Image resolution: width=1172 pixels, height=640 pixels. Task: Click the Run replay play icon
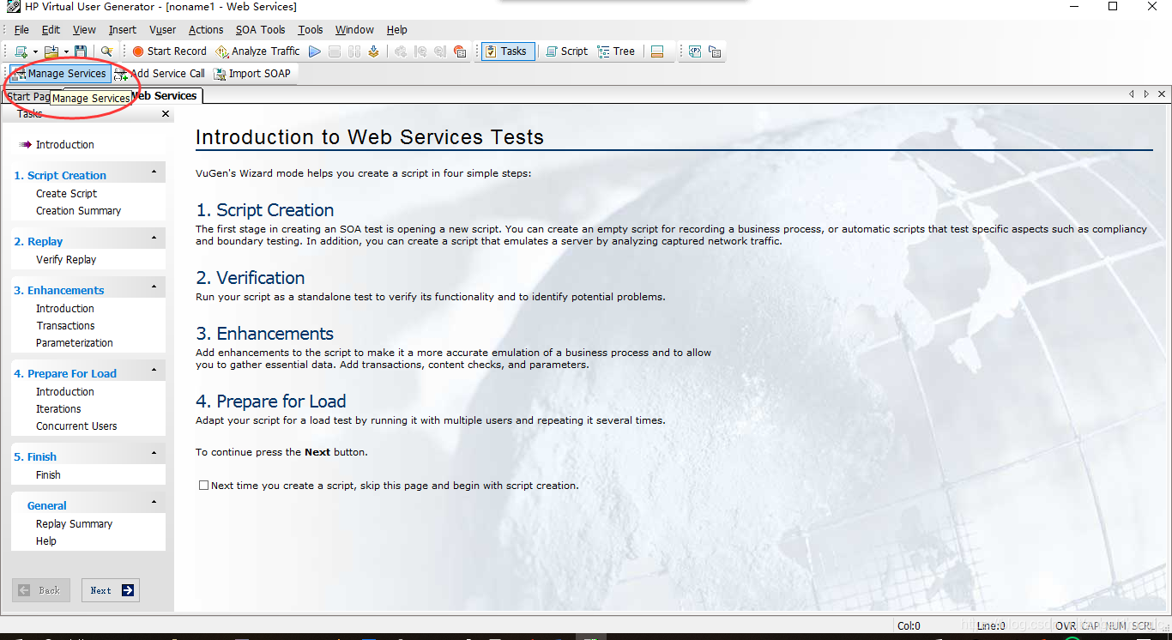315,51
